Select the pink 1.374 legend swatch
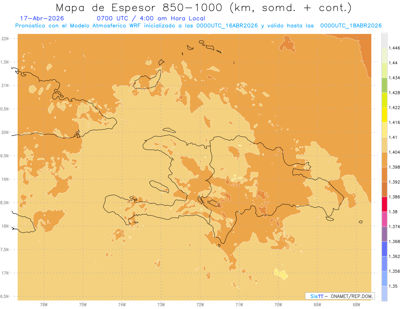Screen dimensions: 400x309 pos(384,219)
